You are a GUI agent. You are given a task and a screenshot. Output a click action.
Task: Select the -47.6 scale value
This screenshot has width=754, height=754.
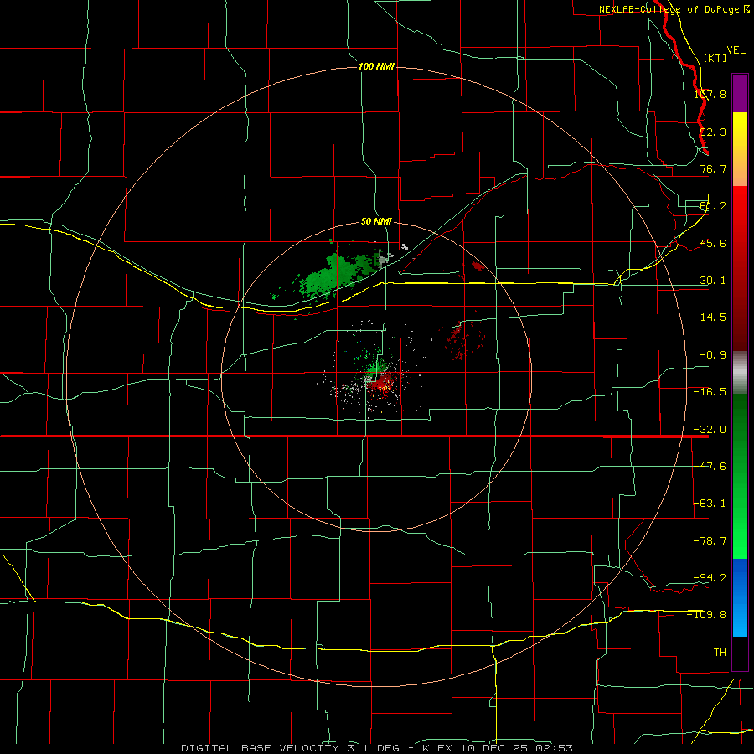coord(710,467)
